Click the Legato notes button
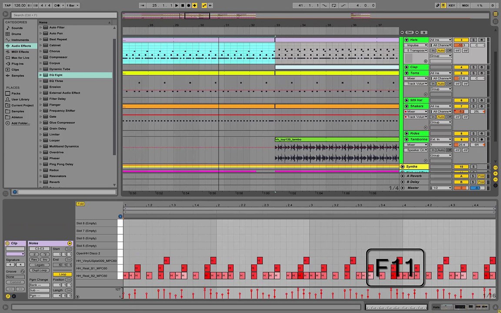Image resolution: width=501 pixels, height=313 pixels. tap(39, 265)
